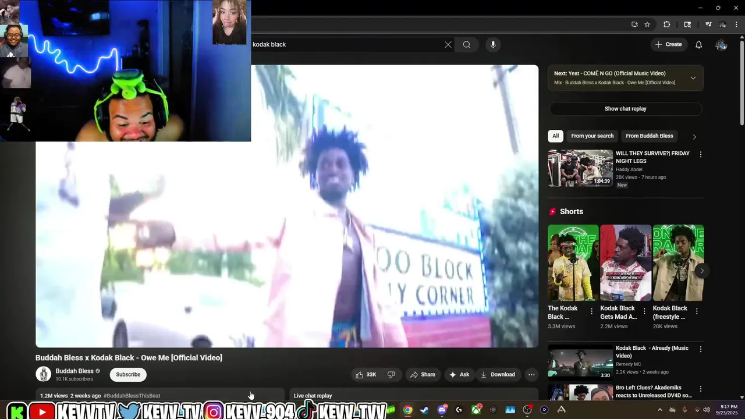Open WILL THEY SURVIVE video thumbnail
The image size is (745, 419).
click(580, 168)
